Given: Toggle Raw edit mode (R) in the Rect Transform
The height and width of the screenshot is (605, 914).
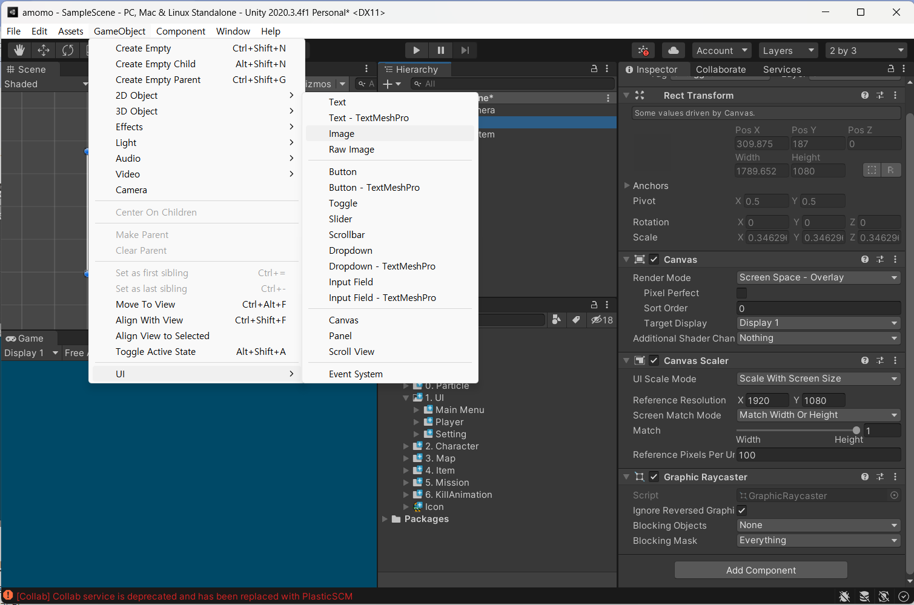Looking at the screenshot, I should (x=890, y=170).
